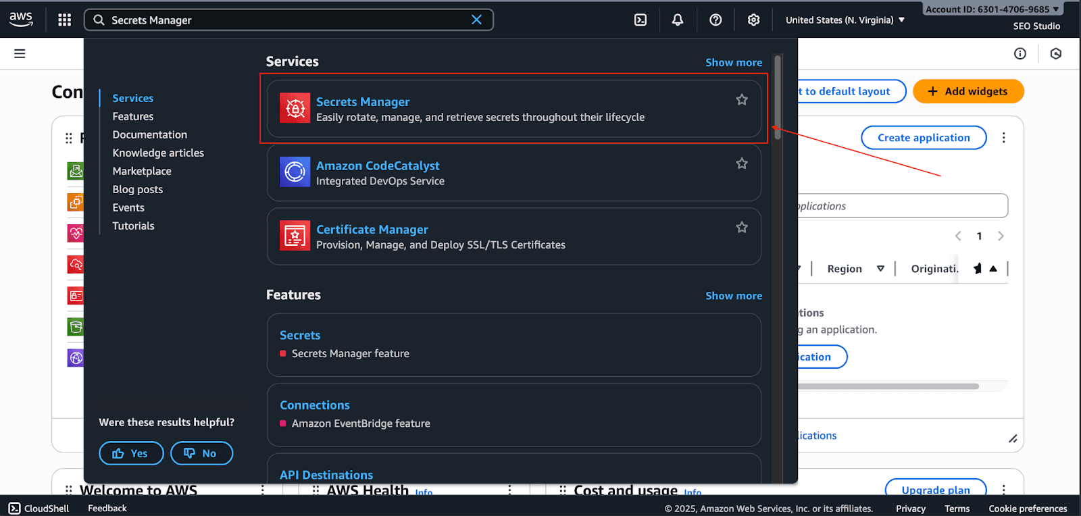Open AWS Health widget three-dot menu
The image size is (1081, 516).
click(509, 489)
